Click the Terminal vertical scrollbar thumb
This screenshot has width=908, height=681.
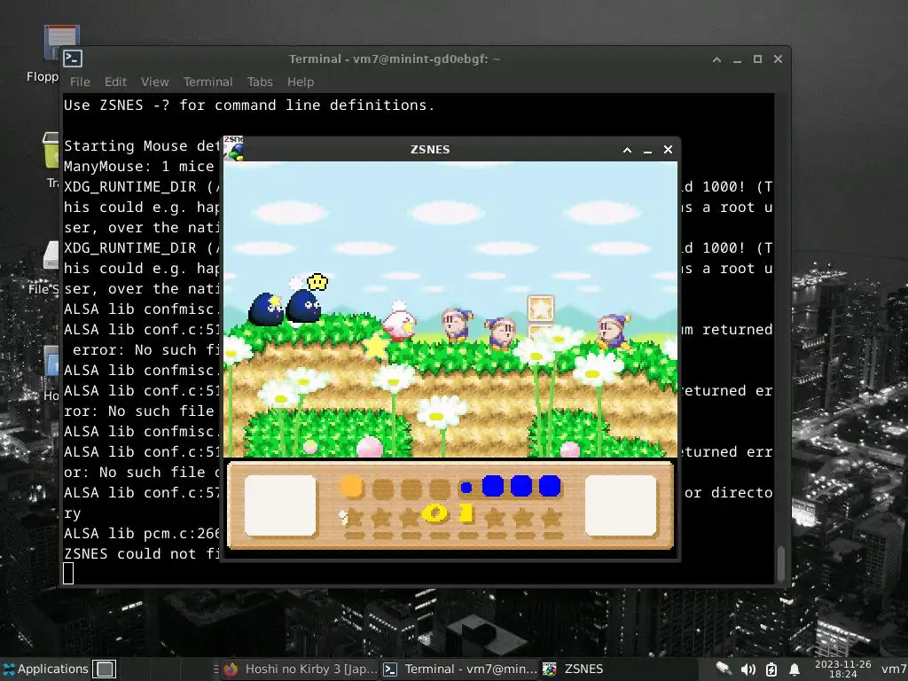[x=780, y=563]
